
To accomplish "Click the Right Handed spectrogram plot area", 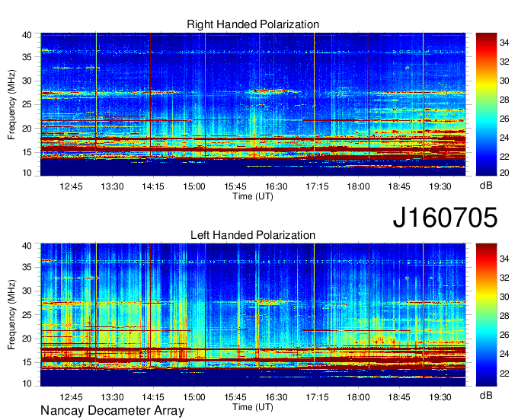I will click(253, 104).
